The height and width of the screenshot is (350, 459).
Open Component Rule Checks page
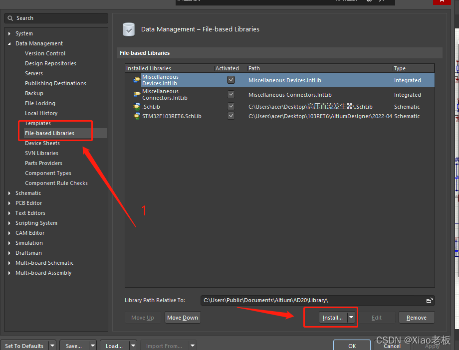tap(56, 183)
